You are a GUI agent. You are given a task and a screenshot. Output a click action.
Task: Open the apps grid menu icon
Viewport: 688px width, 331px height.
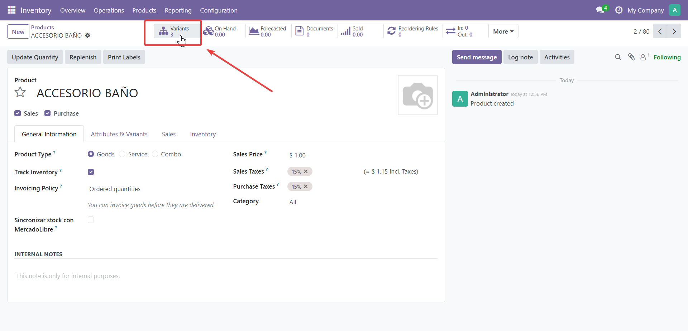point(11,10)
